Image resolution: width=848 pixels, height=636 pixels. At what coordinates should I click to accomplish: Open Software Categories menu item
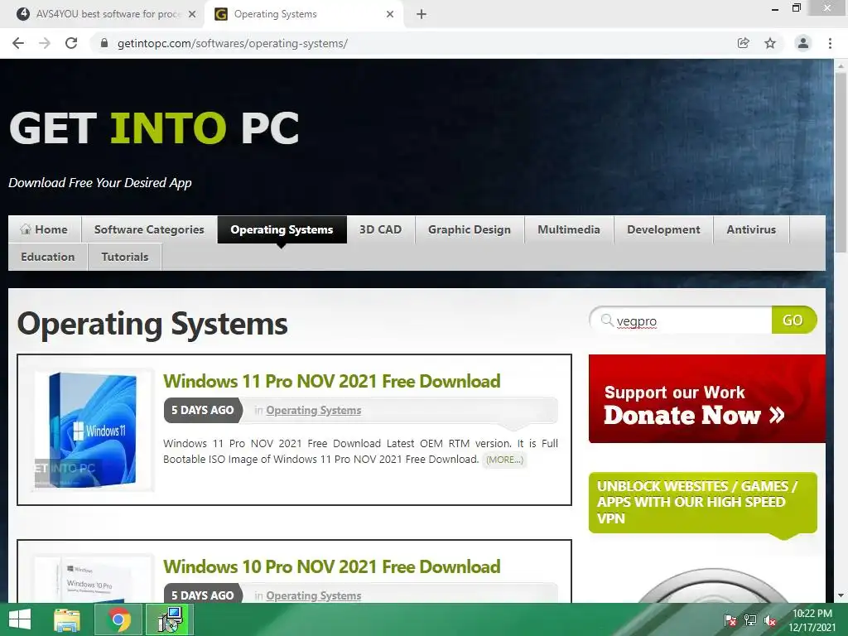point(149,229)
